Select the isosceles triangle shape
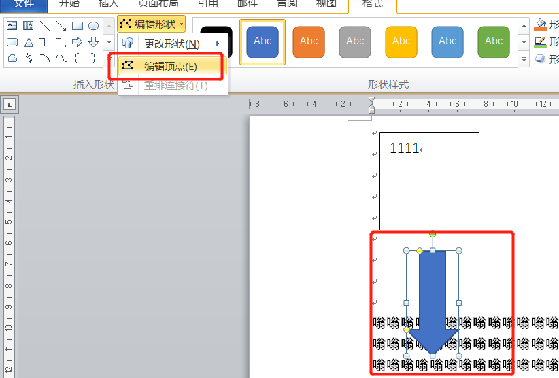 [x=29, y=42]
